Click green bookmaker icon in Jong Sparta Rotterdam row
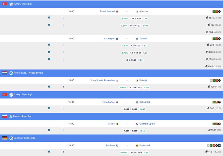 click(x=214, y=80)
